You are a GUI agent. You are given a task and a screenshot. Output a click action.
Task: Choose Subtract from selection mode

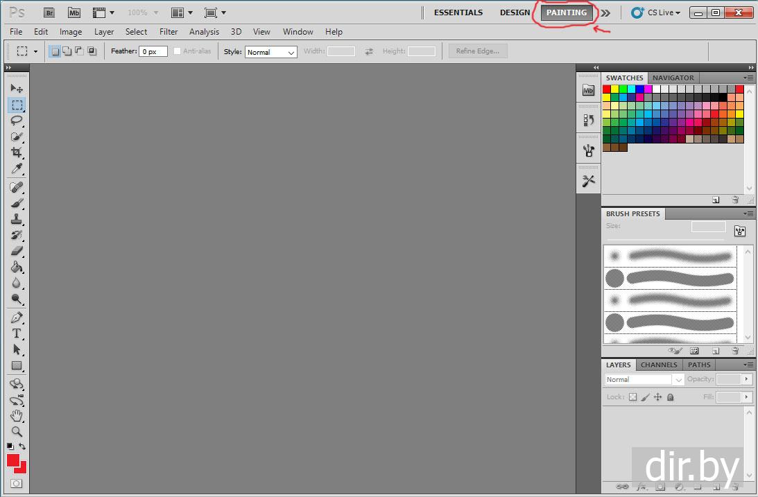coord(79,51)
